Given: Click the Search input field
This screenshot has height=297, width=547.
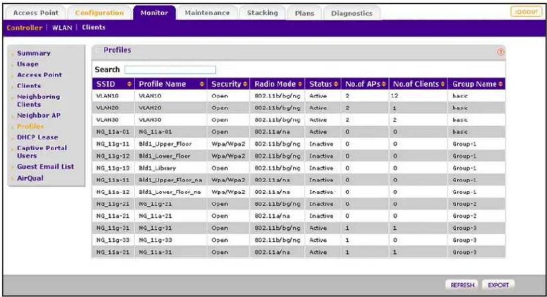Looking at the screenshot, I should (170, 69).
